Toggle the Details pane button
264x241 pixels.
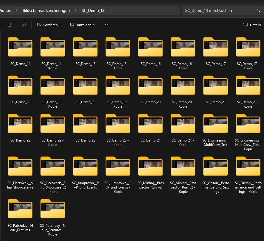pyautogui.click(x=252, y=25)
